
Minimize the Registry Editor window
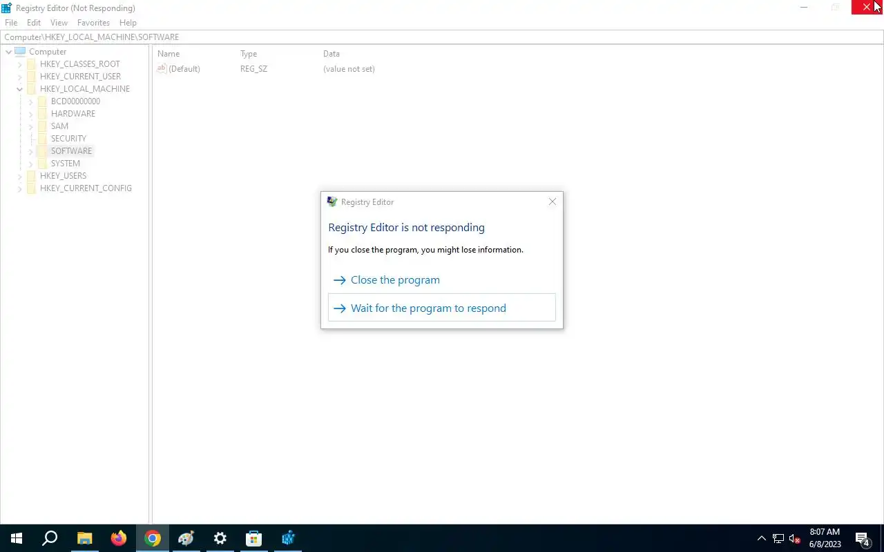coord(804,8)
